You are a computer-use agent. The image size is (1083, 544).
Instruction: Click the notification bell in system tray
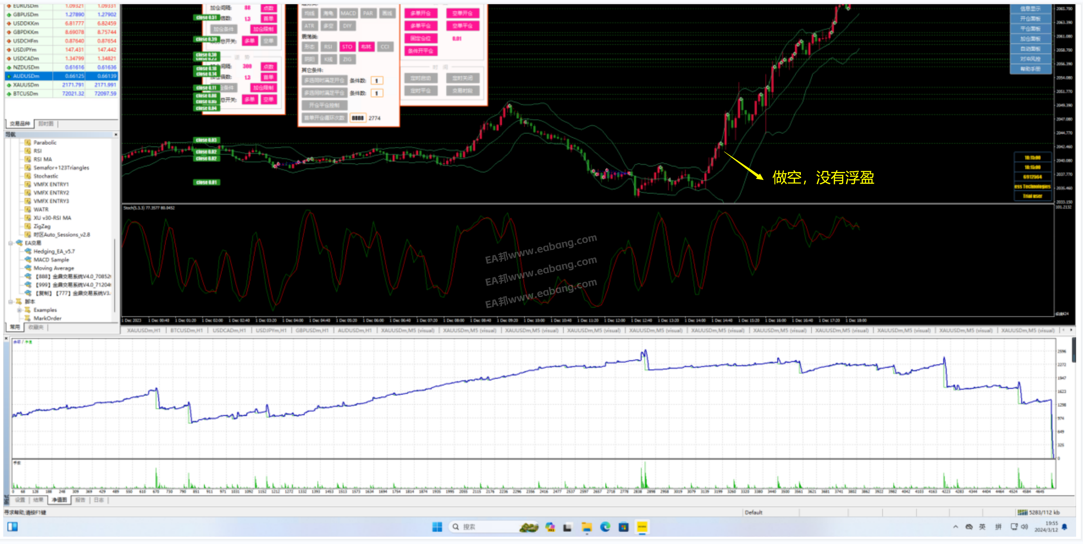pos(1064,527)
